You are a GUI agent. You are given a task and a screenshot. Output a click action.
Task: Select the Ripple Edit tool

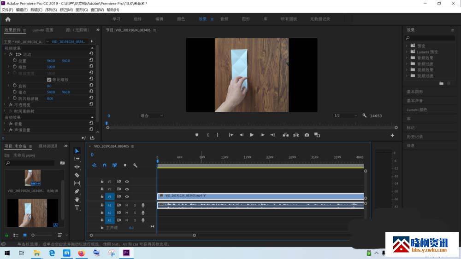77,167
